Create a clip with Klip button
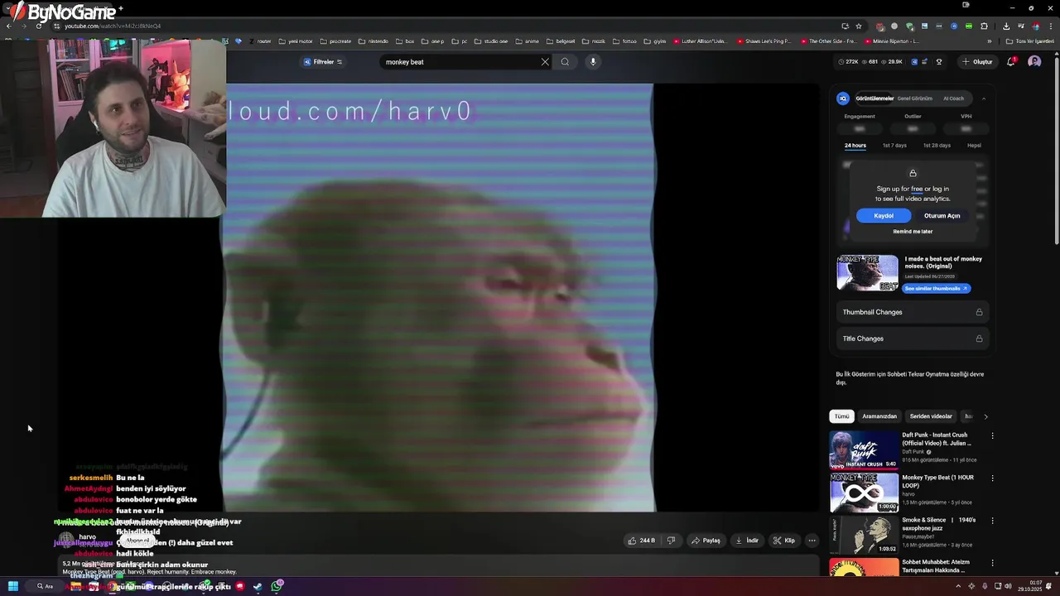The image size is (1060, 596). pyautogui.click(x=784, y=541)
